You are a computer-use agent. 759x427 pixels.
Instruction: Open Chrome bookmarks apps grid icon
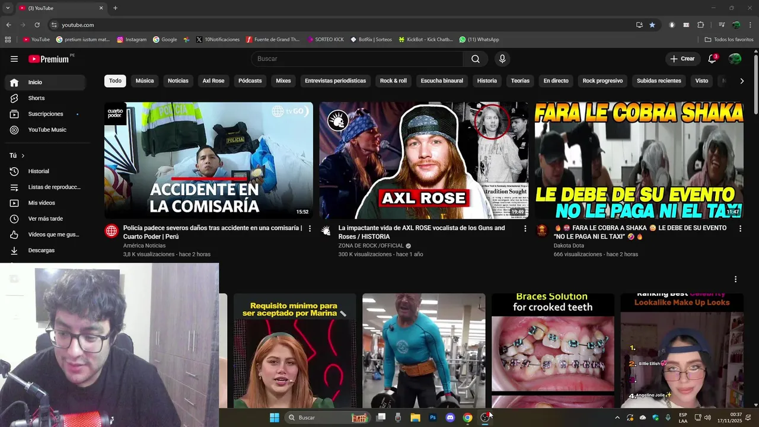coord(8,40)
